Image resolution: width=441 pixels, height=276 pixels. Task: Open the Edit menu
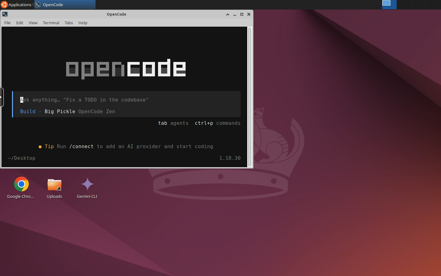coord(20,23)
